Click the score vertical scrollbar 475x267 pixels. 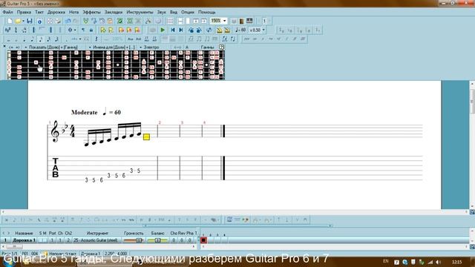tap(472, 145)
